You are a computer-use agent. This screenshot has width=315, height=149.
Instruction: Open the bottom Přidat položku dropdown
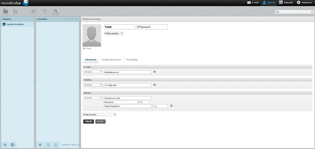(x=99, y=115)
